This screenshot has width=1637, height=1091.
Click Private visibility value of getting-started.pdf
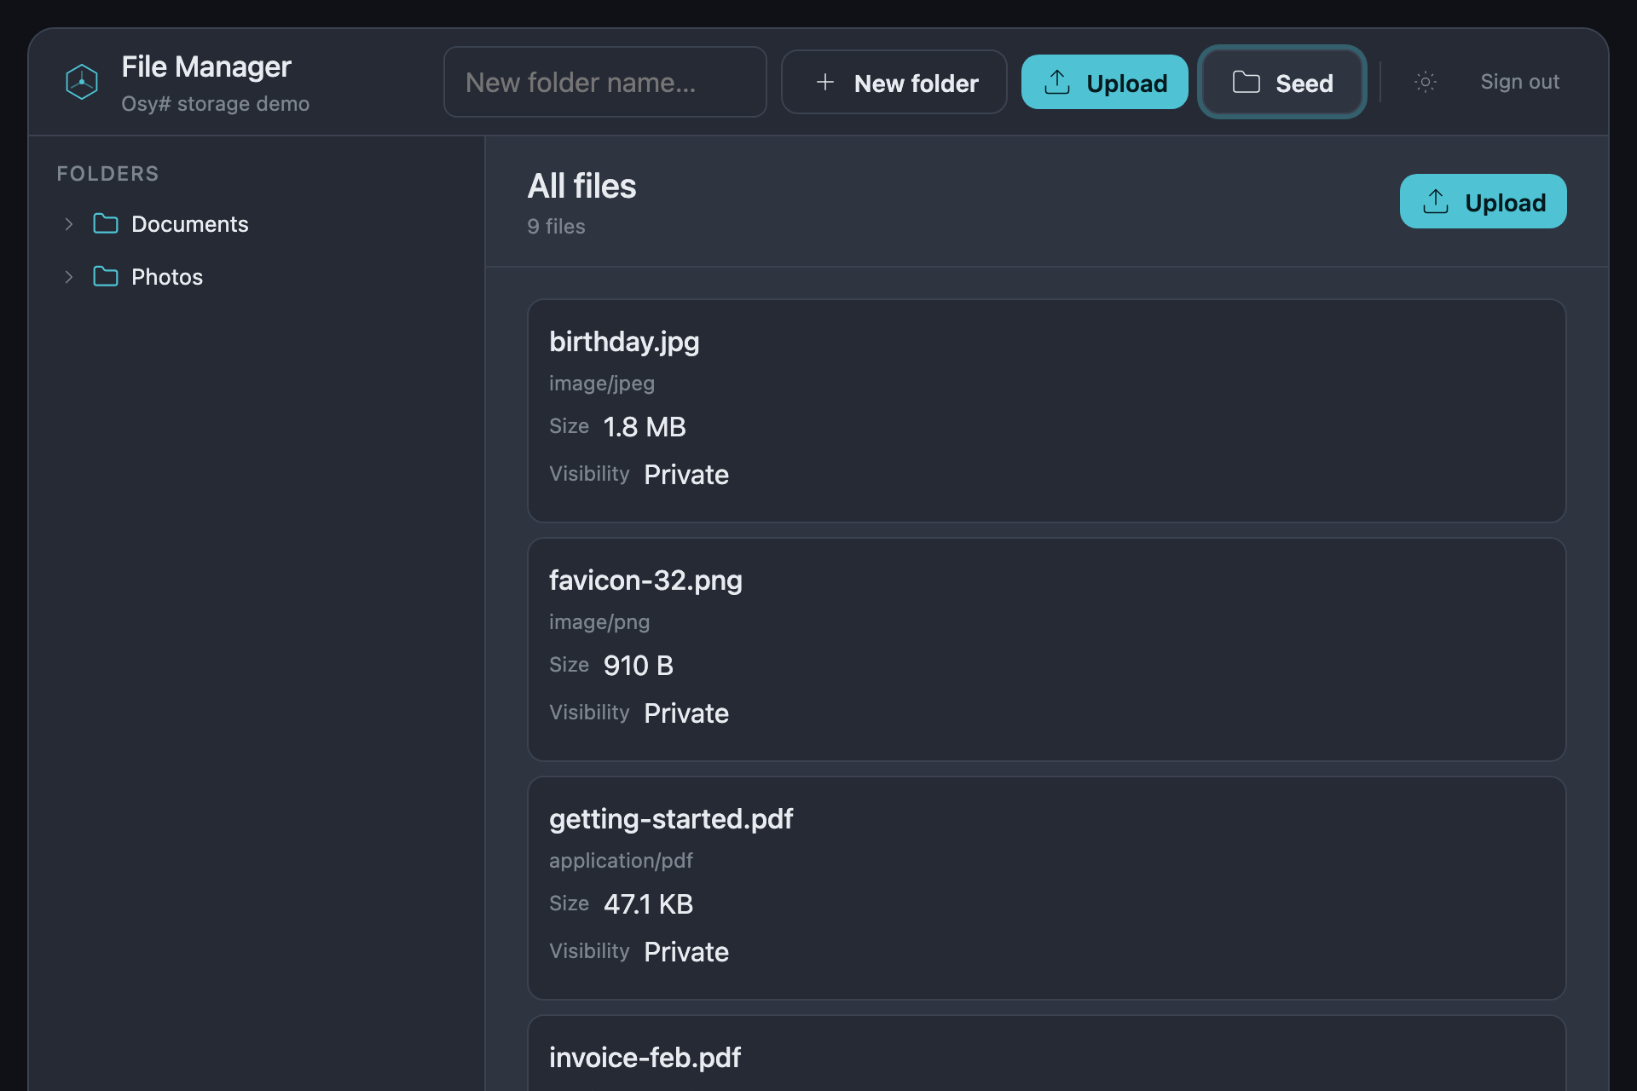pos(686,952)
